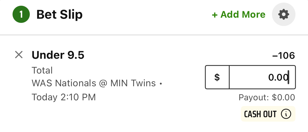Image resolution: width=308 pixels, height=132 pixels.
Task: Open the WAS Nationals @ MIN Twins matchup
Action: pyautogui.click(x=94, y=83)
